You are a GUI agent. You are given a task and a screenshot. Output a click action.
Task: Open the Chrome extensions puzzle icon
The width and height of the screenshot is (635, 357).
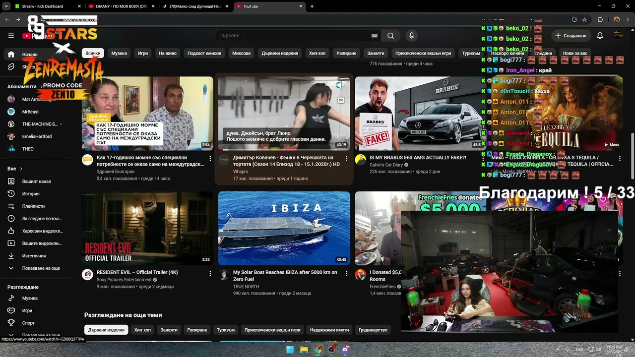600,20
